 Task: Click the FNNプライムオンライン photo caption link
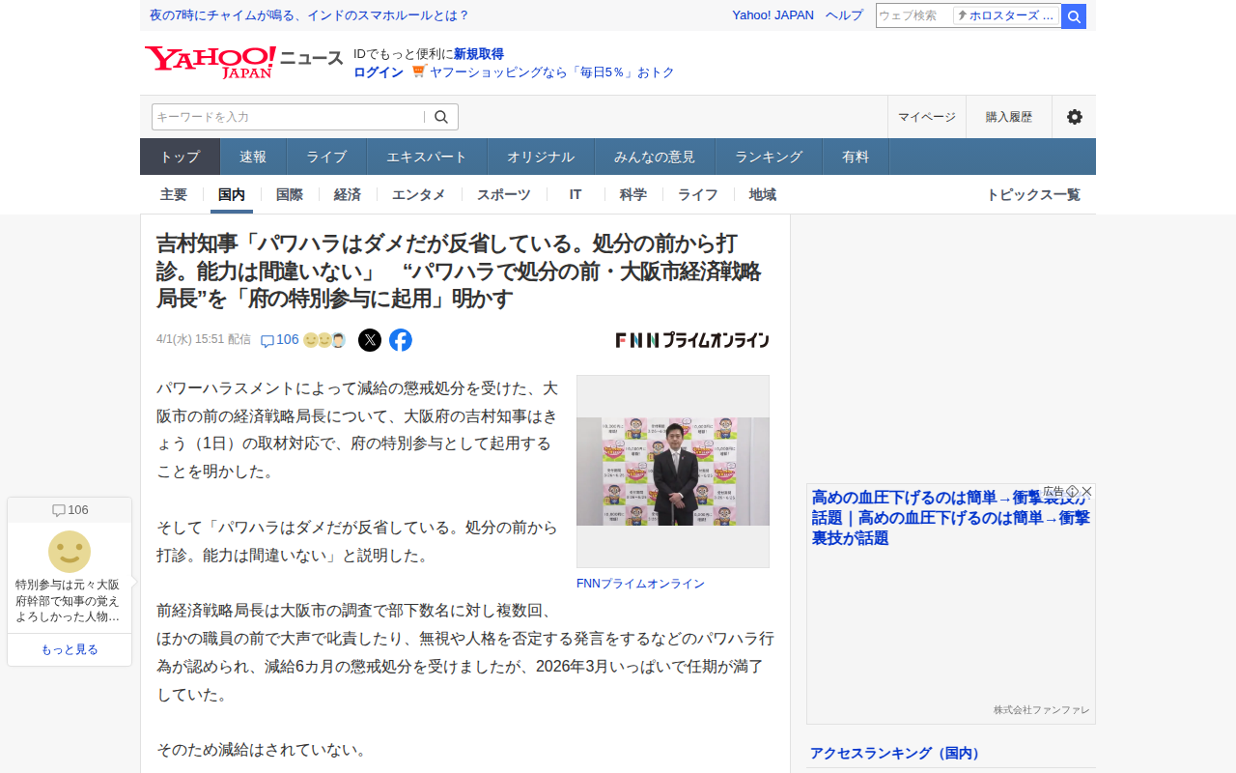pyautogui.click(x=640, y=584)
